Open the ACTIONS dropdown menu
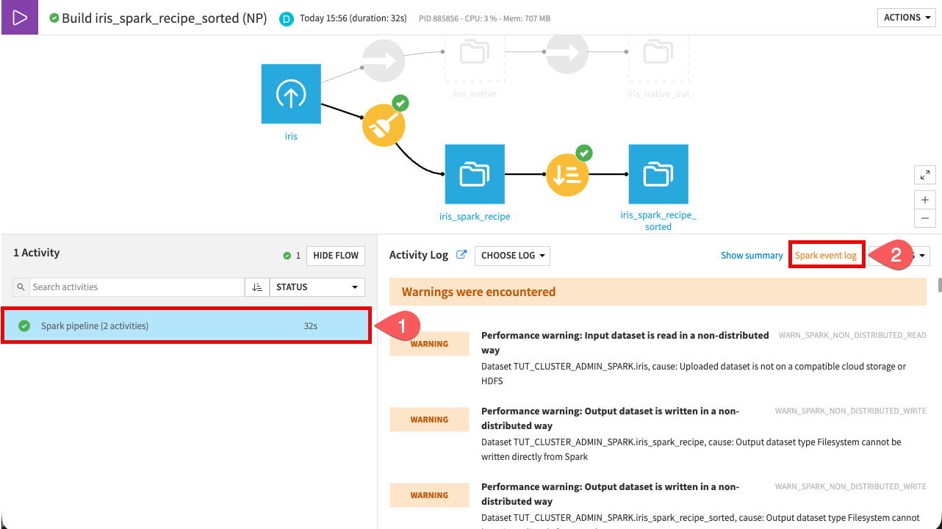 [907, 18]
